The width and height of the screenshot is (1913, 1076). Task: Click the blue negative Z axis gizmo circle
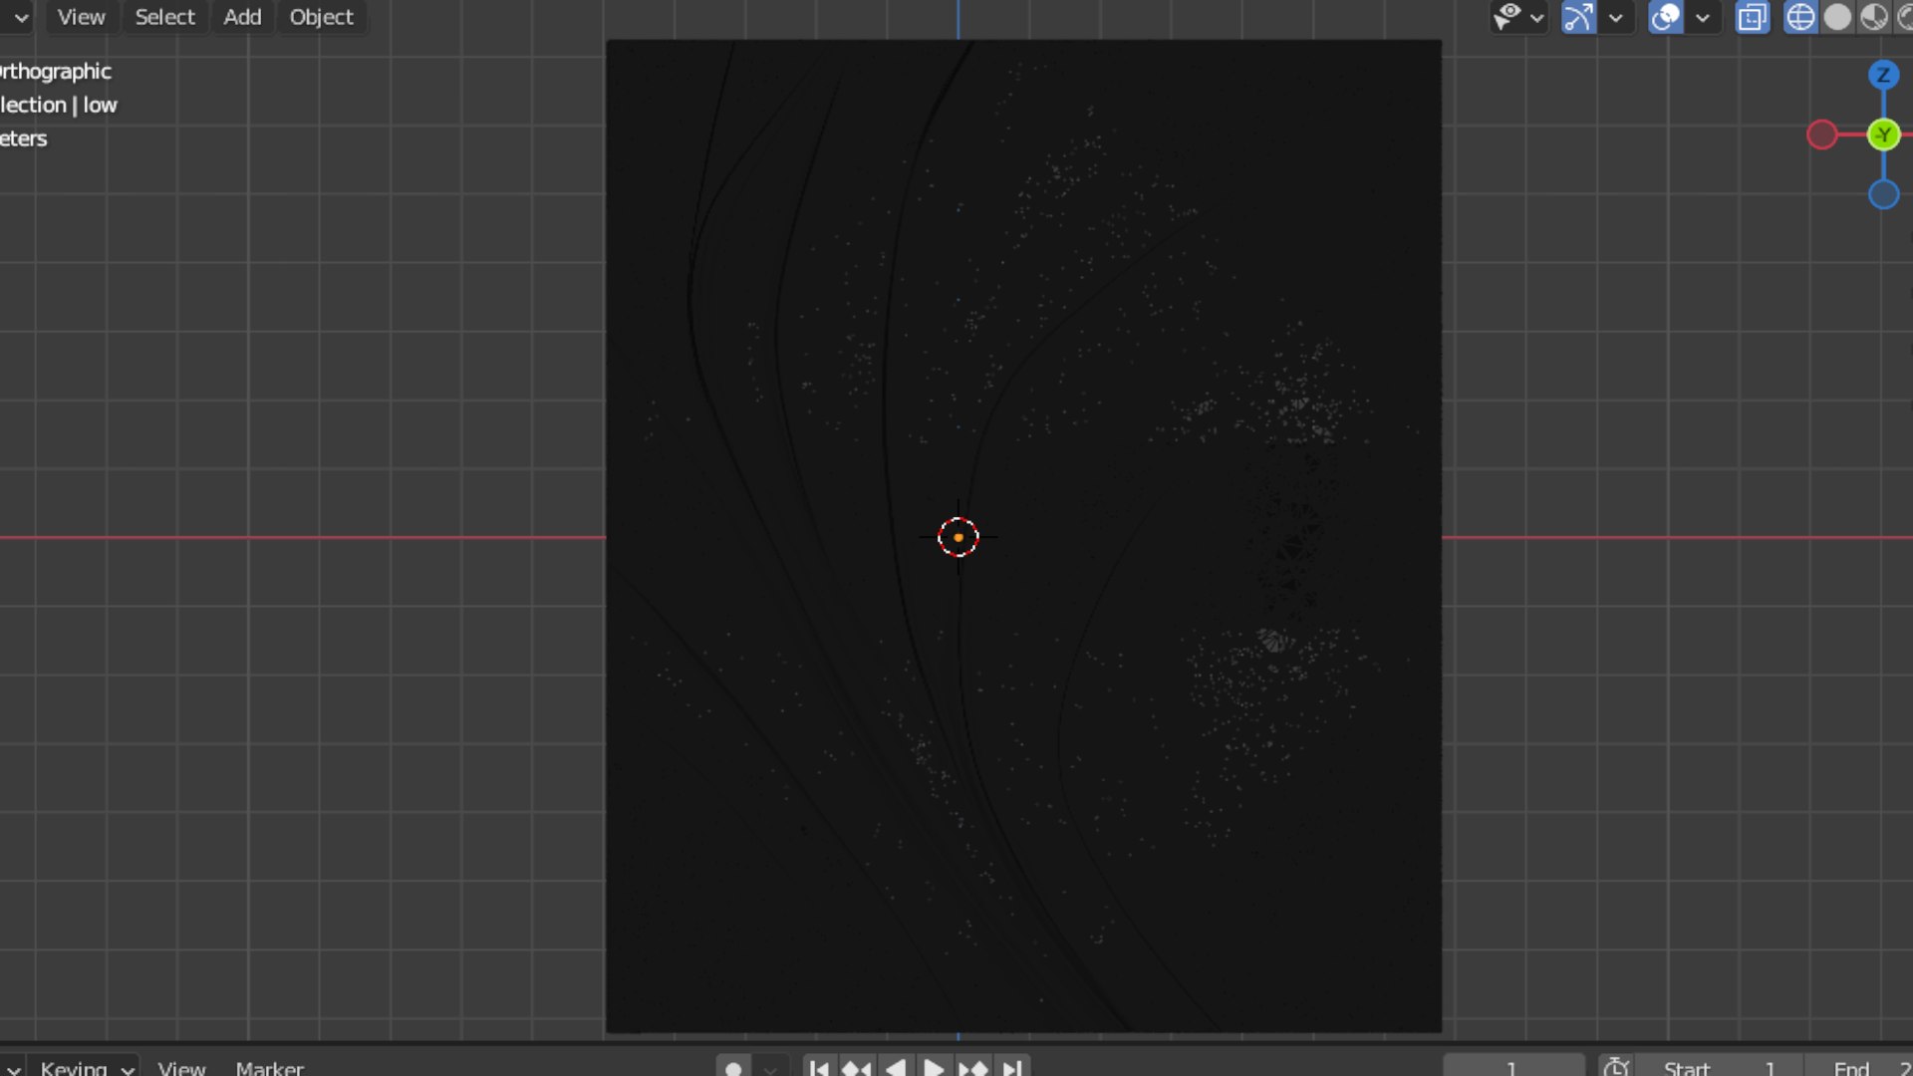click(1882, 194)
